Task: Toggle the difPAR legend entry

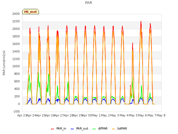Action: (x=100, y=128)
